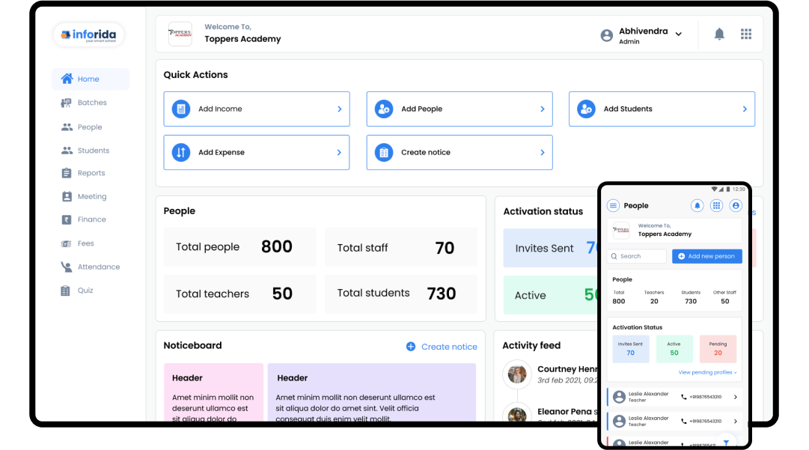Click the Add Income document icon
The image size is (809, 450).
[181, 109]
